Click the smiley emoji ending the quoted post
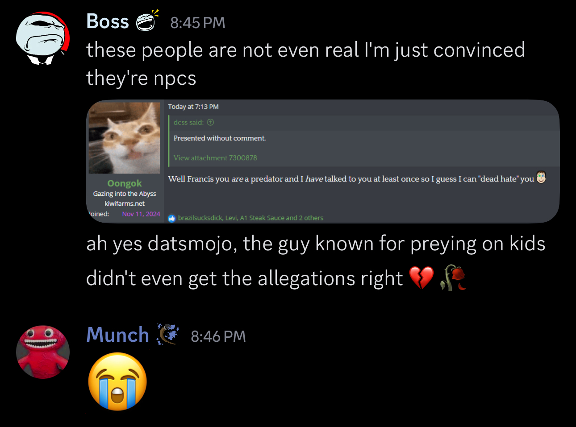 click(x=541, y=178)
